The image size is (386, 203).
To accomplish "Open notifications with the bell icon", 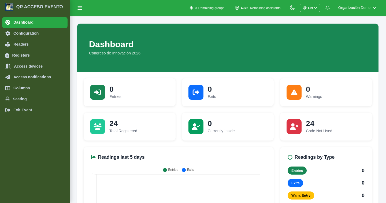I will 328,8.
